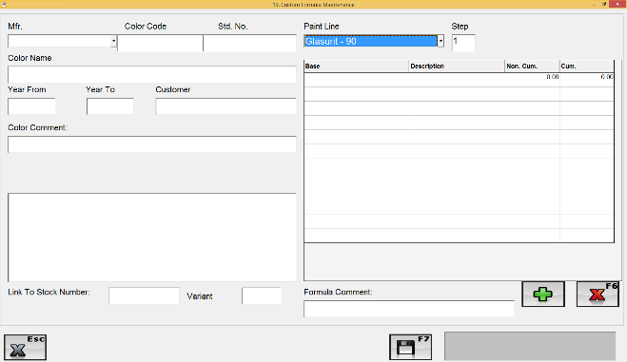Close the Custom Formula Maintenance window
The height and width of the screenshot is (362, 627).
tap(617, 4)
